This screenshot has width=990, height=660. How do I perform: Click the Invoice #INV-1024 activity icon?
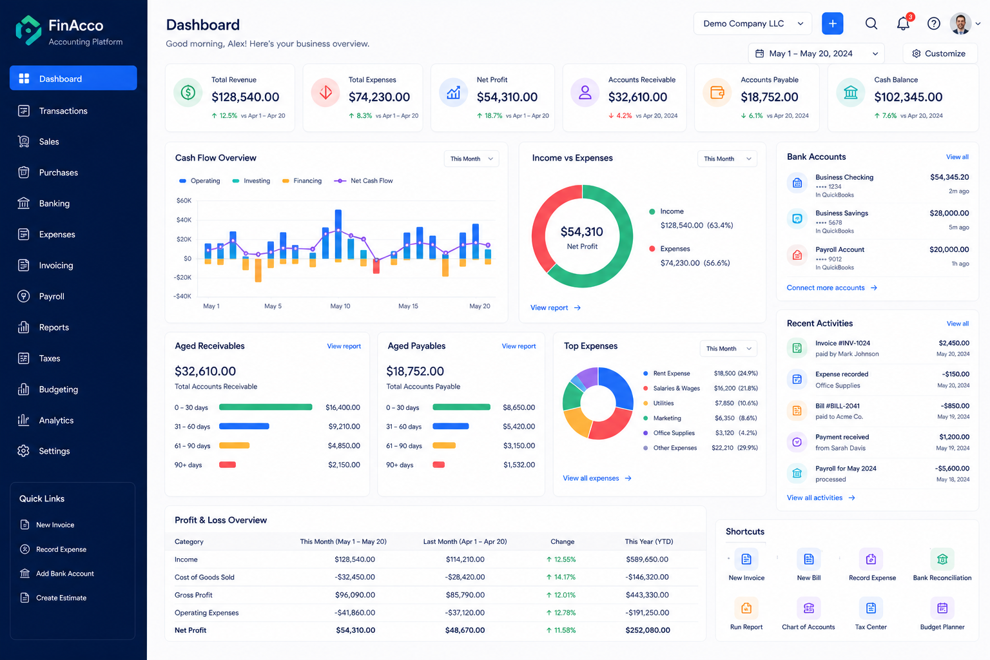797,348
